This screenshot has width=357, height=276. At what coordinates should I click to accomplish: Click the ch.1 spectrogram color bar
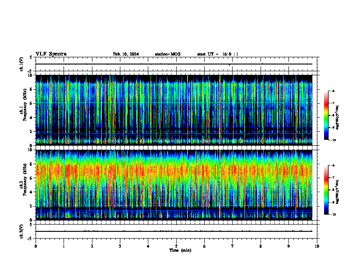(x=326, y=115)
